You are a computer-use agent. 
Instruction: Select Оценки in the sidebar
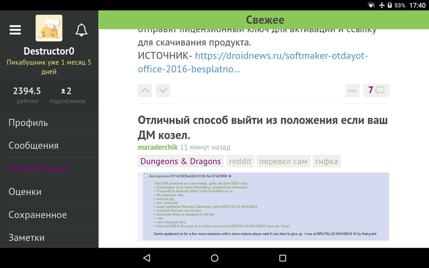[x=25, y=191]
